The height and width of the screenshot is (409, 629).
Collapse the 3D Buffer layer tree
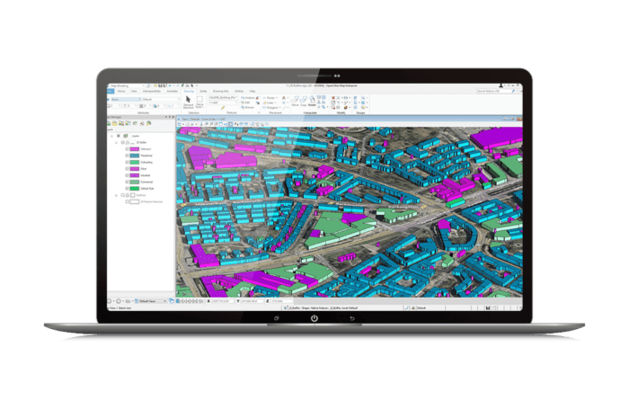[x=115, y=141]
